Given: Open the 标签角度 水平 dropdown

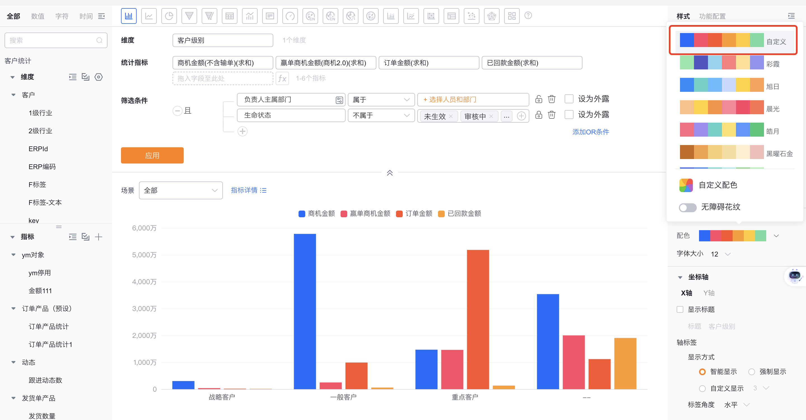Looking at the screenshot, I should pos(737,405).
